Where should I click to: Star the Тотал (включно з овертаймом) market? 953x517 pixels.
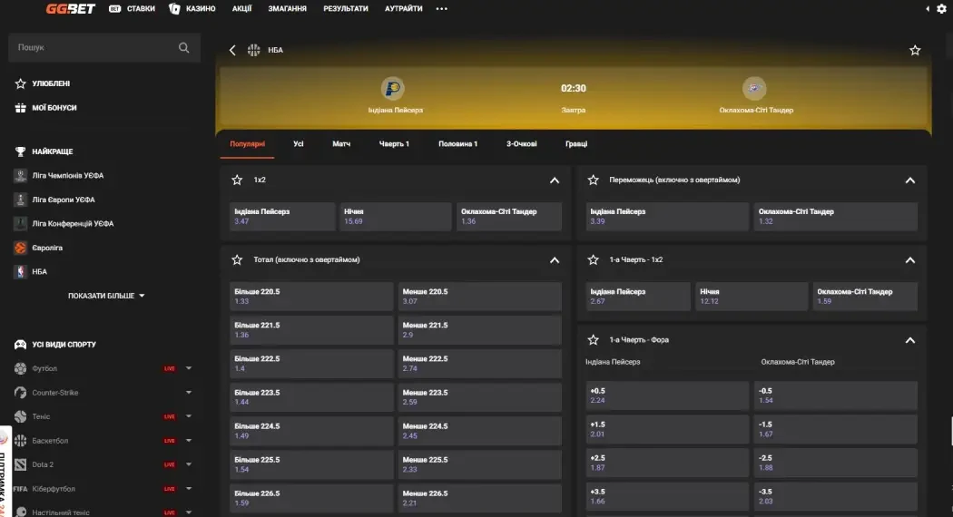238,259
